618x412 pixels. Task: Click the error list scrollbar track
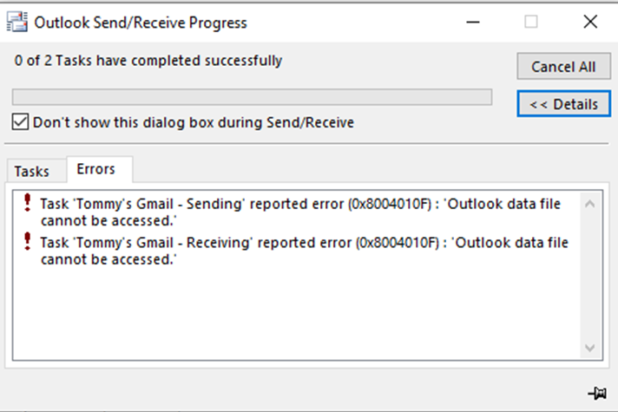coord(590,276)
